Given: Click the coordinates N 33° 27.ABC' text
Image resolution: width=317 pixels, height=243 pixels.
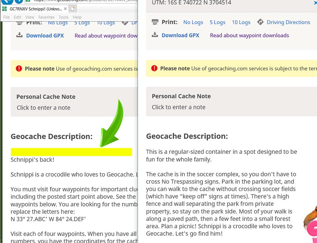Looking at the screenshot, I should pos(48,219).
